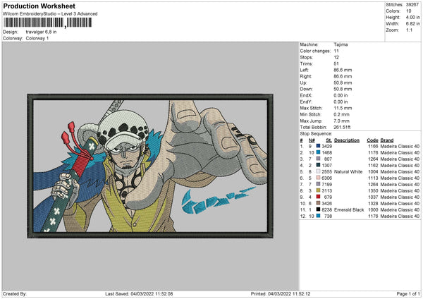
Task: Pick the olive swatch for thread 3113
Action: pos(319,191)
